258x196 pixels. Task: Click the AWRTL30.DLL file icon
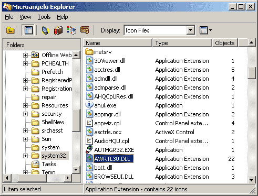coord(89,159)
